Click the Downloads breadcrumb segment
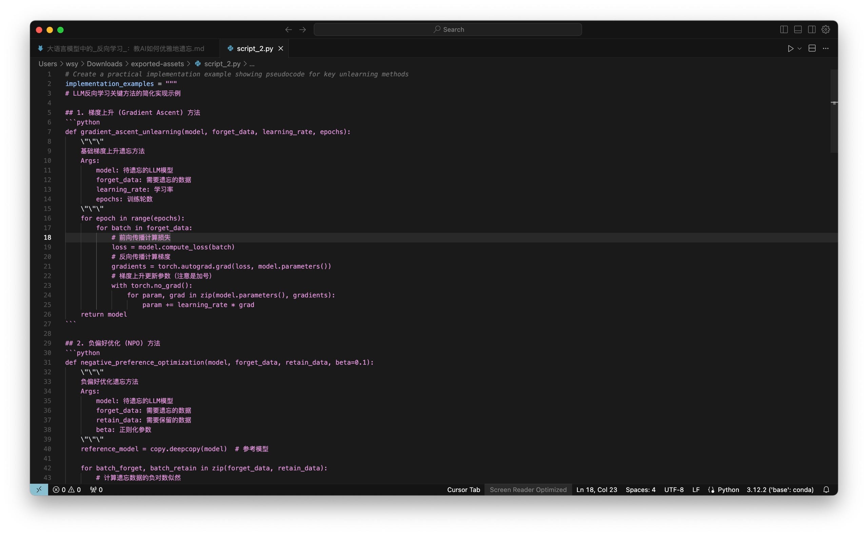This screenshot has width=868, height=535. click(x=104, y=64)
